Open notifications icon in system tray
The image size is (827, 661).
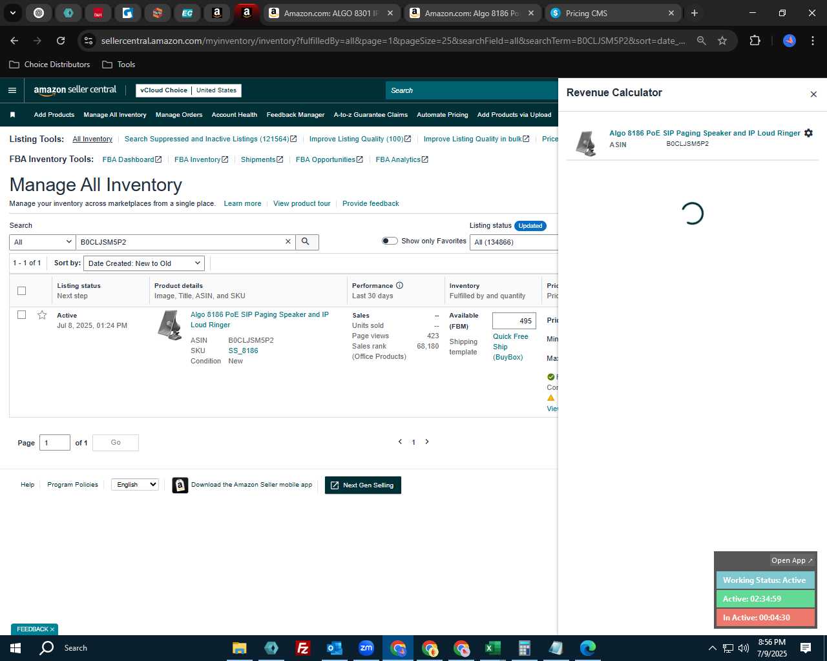(x=806, y=648)
